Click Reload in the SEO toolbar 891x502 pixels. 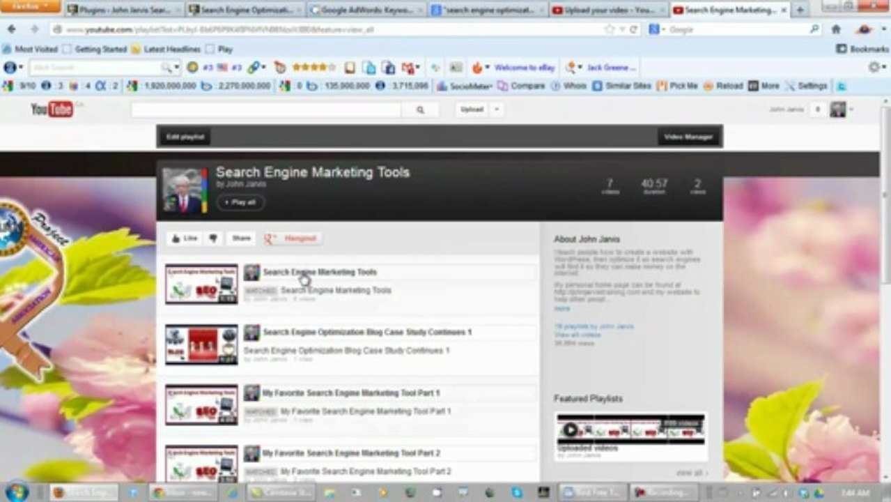723,86
